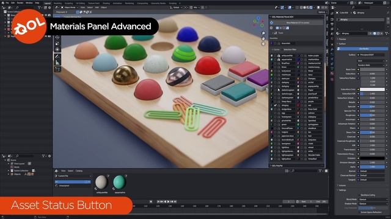Image resolution: width=391 pixels, height=219 pixels.
Task: Jump to timeline end frame
Action: coord(175,201)
